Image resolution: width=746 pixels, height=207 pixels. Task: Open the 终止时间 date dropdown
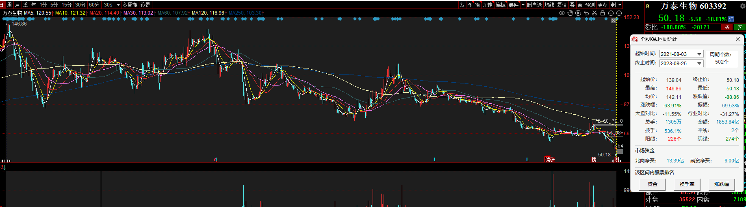coord(699,64)
